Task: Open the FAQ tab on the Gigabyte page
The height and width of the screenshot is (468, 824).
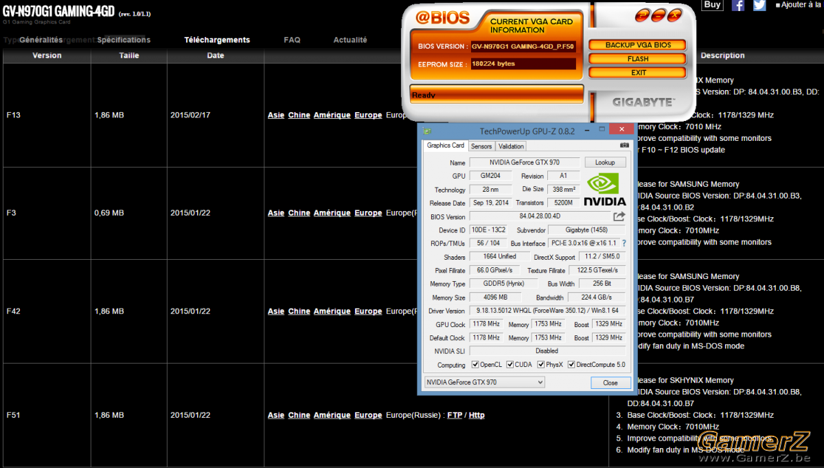Action: pyautogui.click(x=292, y=40)
